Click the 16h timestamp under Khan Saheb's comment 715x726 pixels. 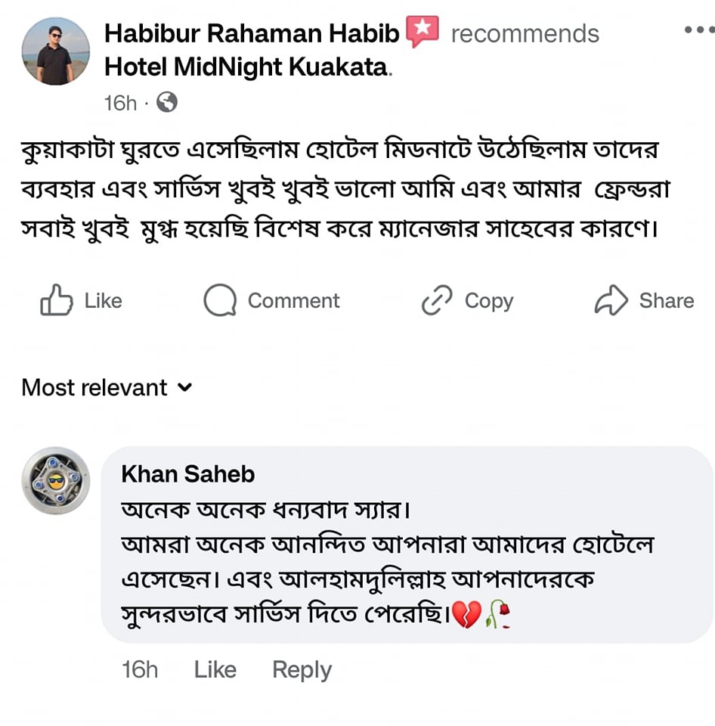pos(140,670)
